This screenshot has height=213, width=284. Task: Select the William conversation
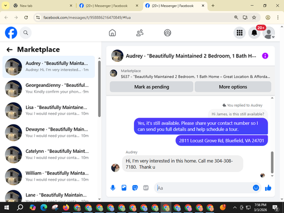coord(49,176)
